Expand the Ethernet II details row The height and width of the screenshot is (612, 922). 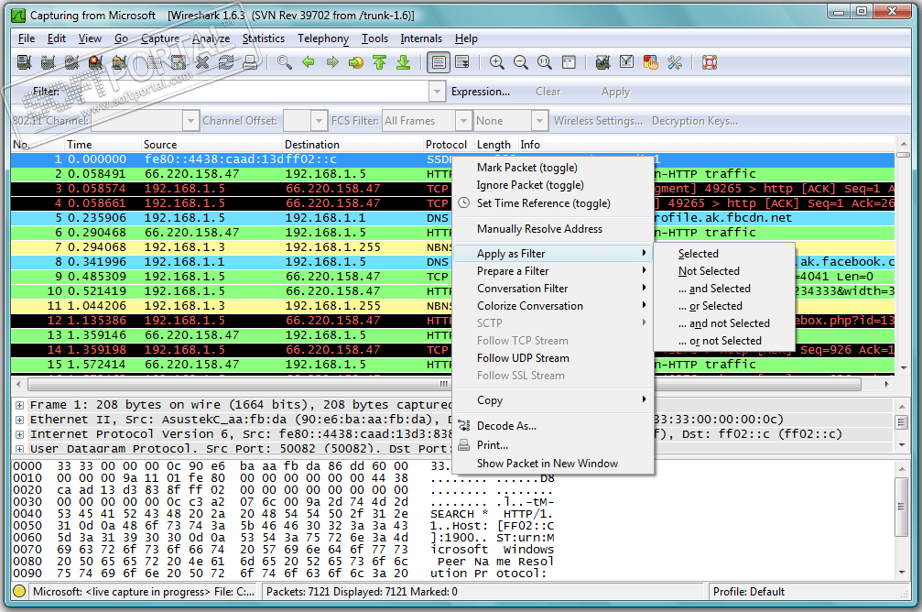point(20,420)
